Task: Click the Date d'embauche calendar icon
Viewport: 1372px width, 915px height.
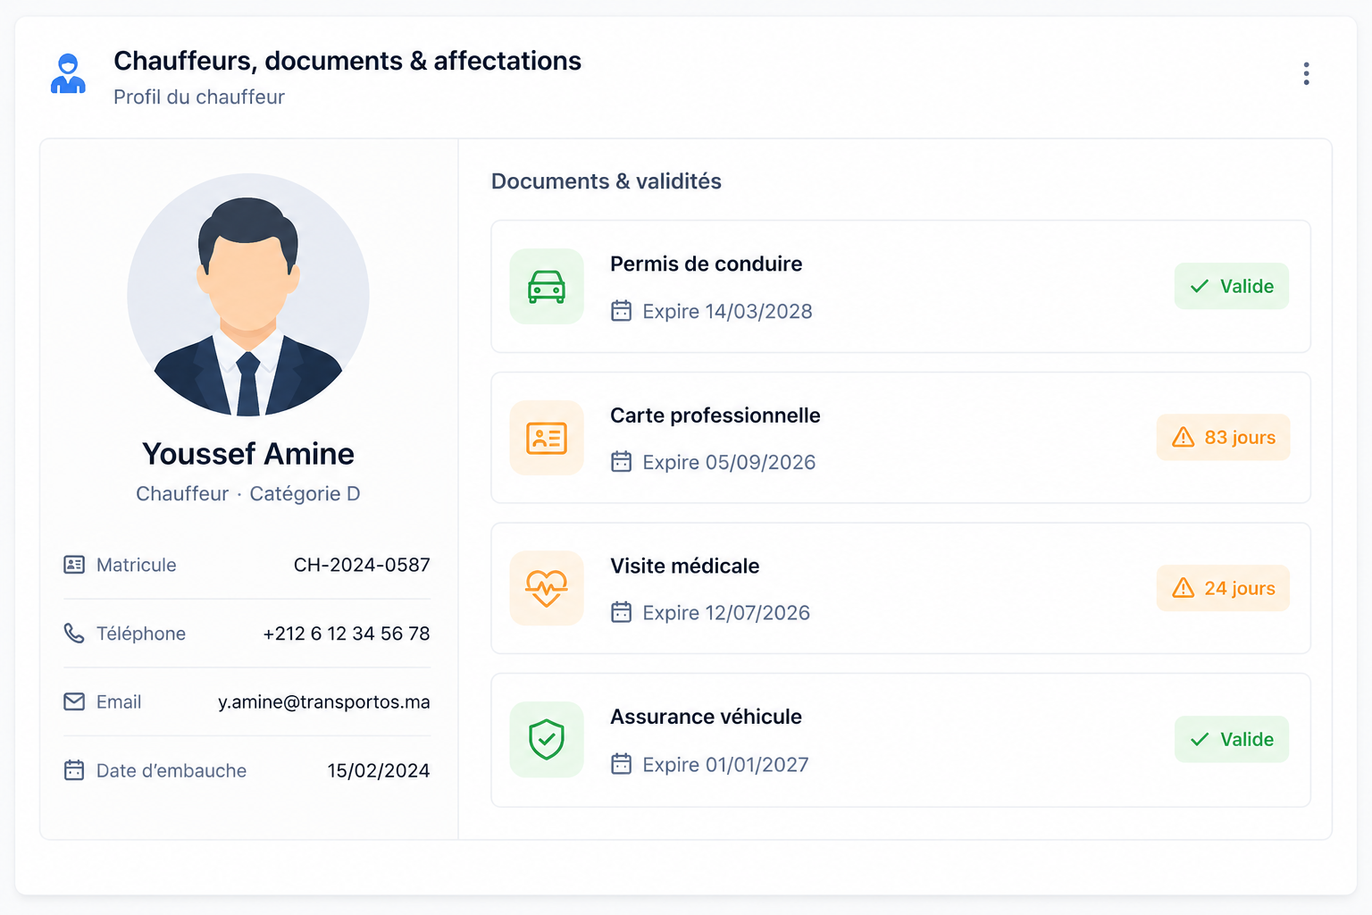Action: (x=74, y=770)
